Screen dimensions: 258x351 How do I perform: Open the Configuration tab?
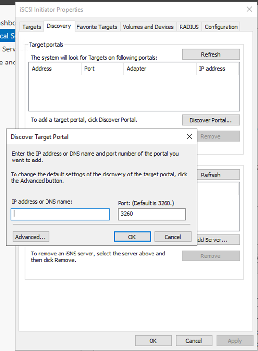[x=221, y=27]
